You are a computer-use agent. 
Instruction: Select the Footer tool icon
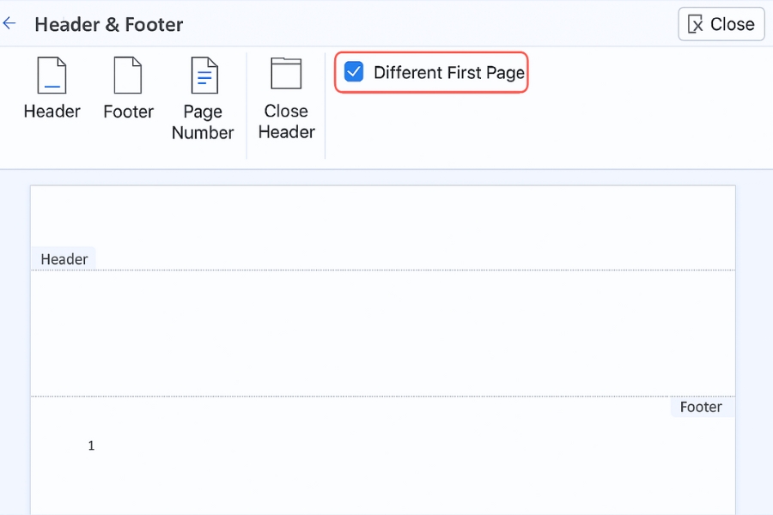(128, 76)
